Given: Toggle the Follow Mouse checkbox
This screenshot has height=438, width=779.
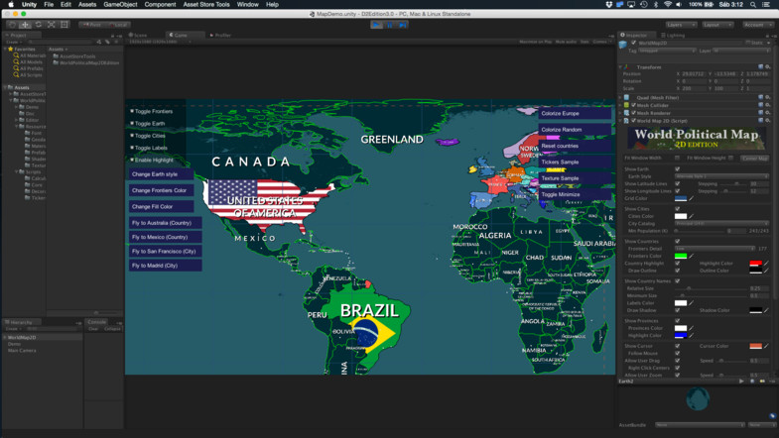Looking at the screenshot, I should 677,353.
